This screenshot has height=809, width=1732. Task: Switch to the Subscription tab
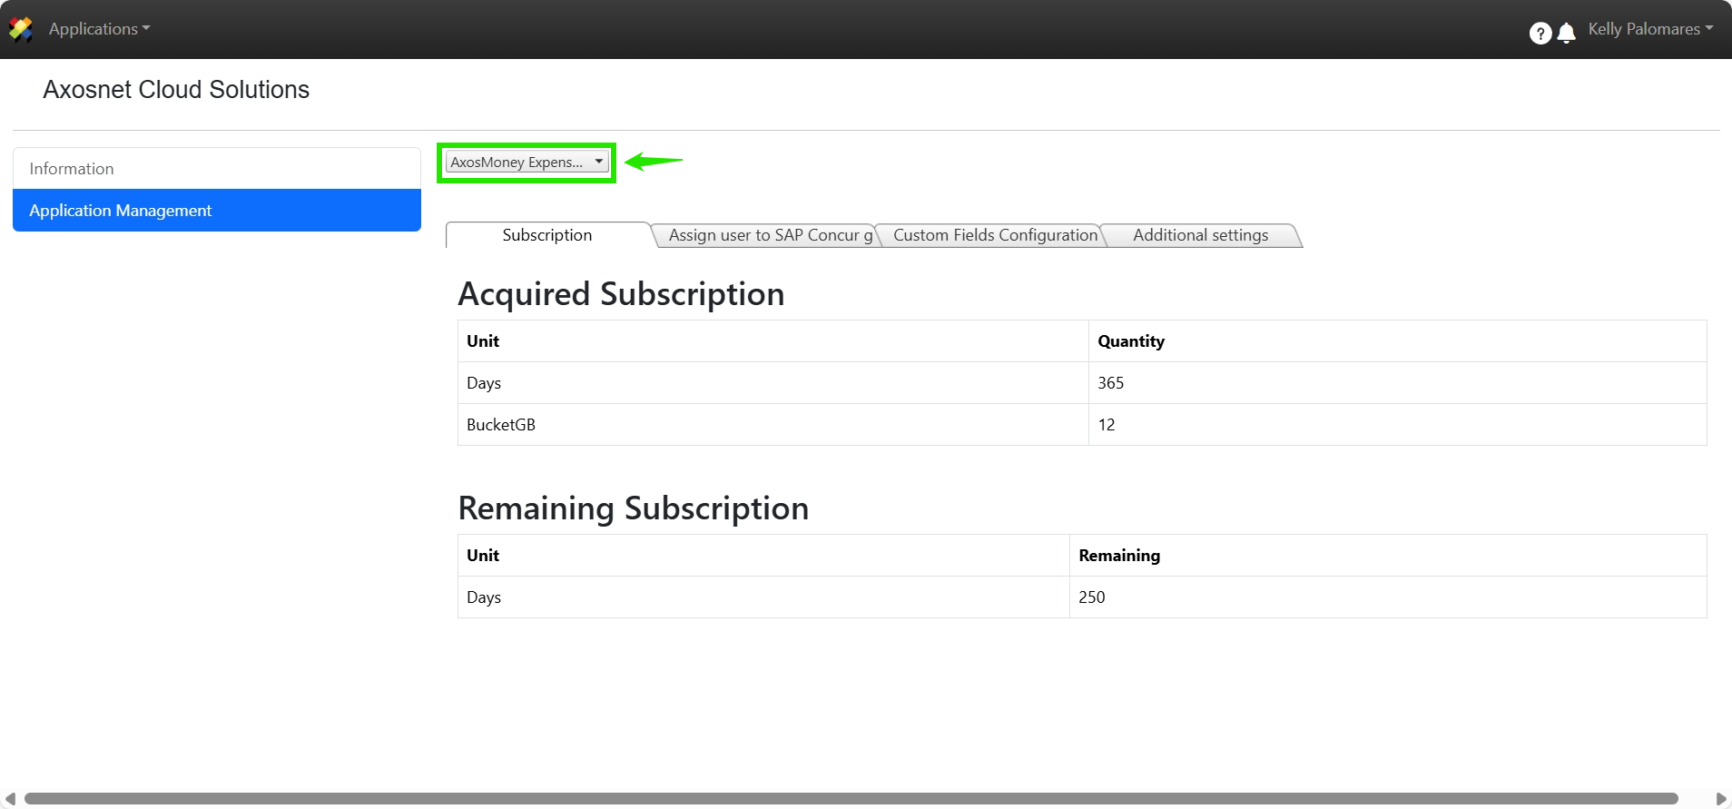546,235
